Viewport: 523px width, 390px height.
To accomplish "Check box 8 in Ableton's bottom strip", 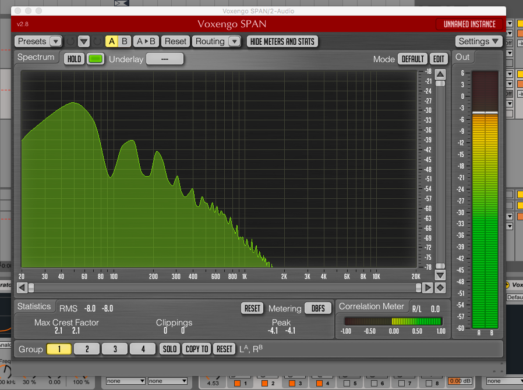I will point(429,383).
